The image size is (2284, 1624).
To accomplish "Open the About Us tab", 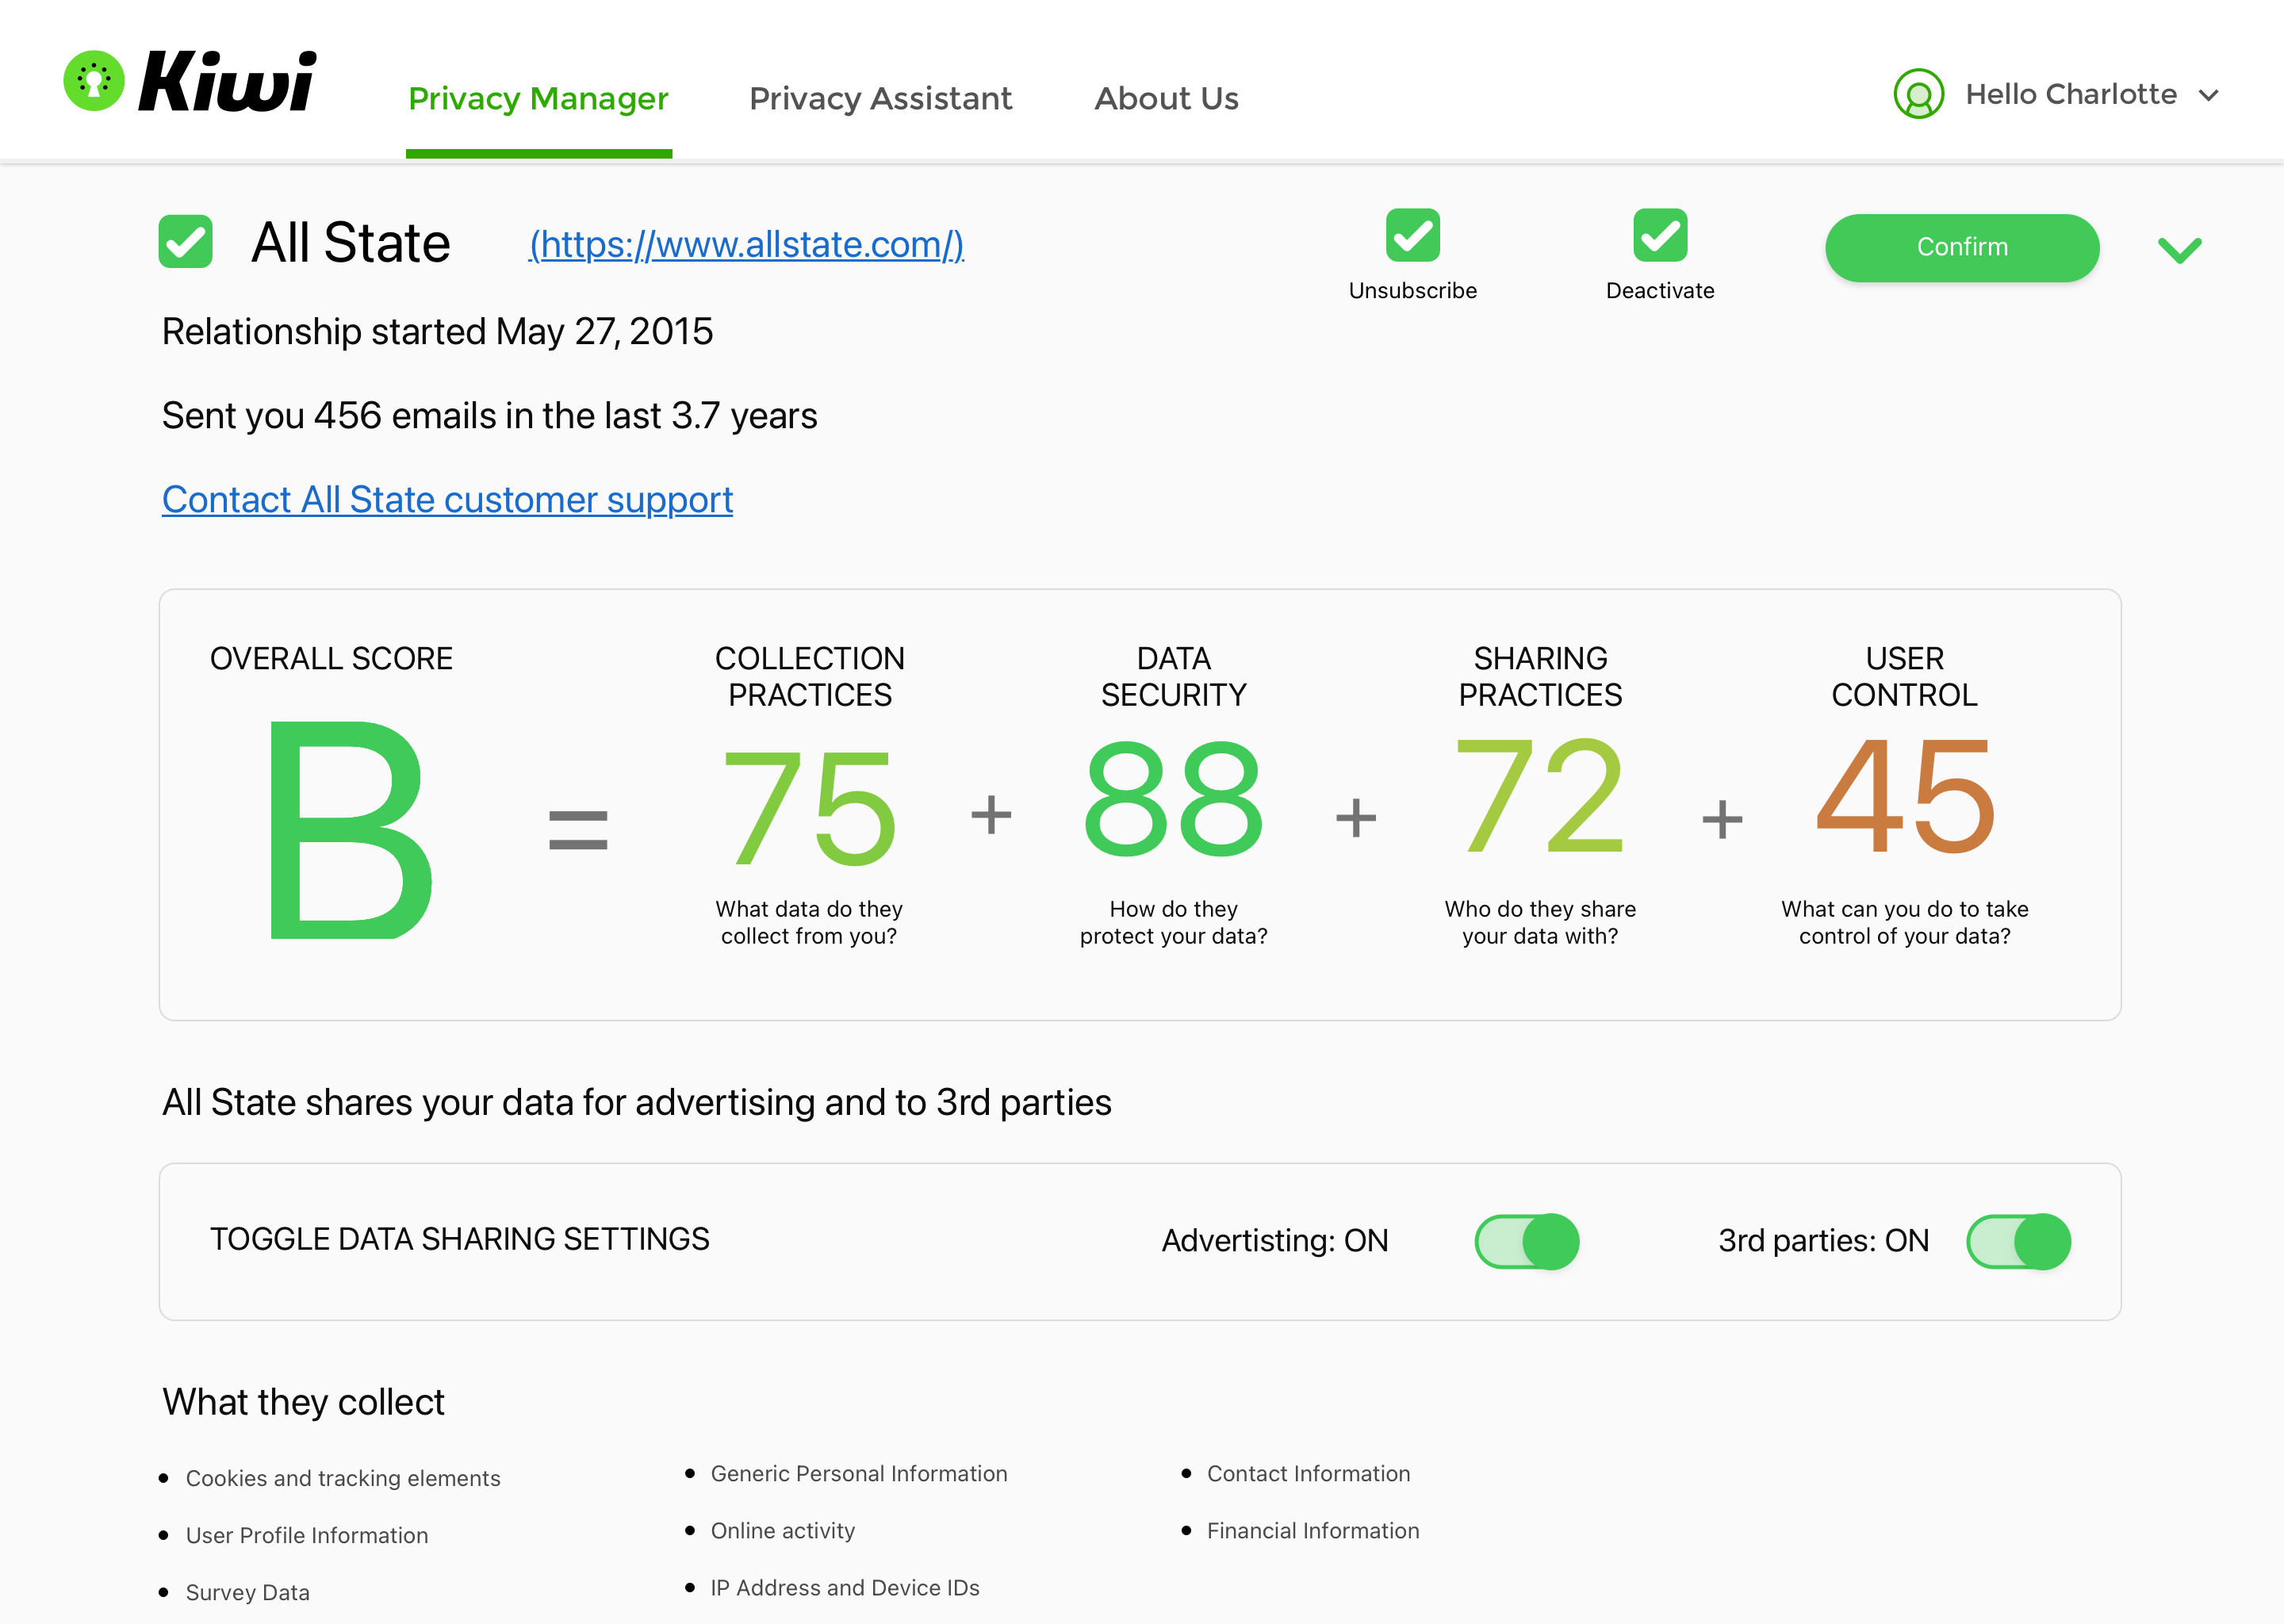I will tap(1166, 98).
